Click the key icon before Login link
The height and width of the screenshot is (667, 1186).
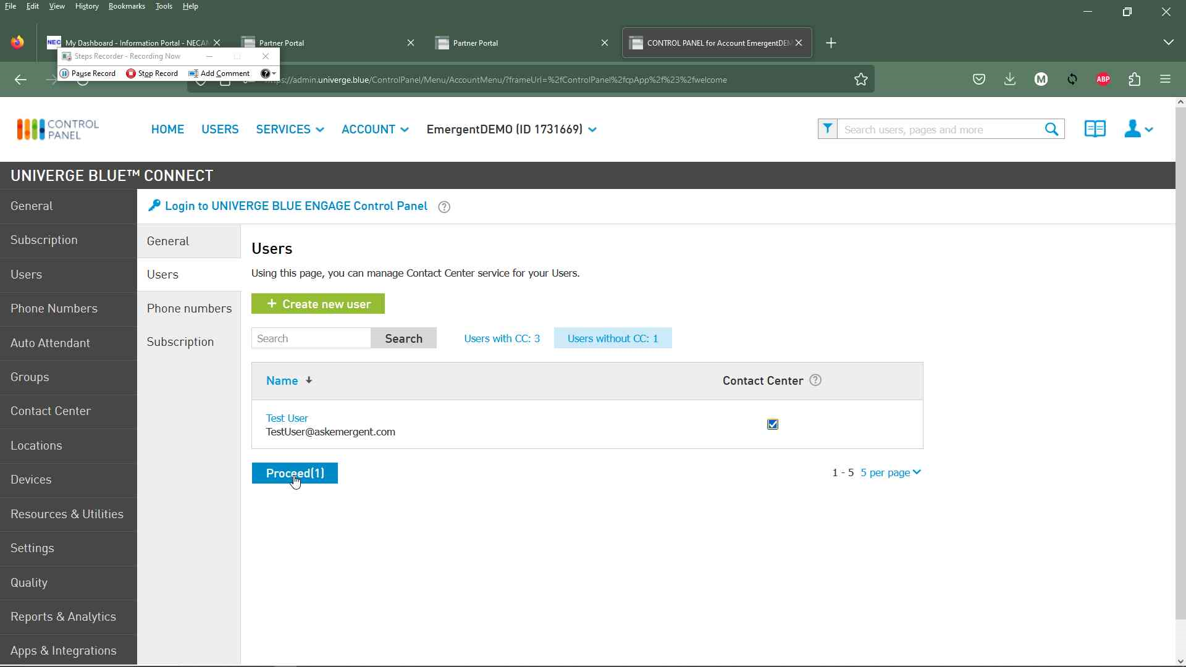point(154,206)
